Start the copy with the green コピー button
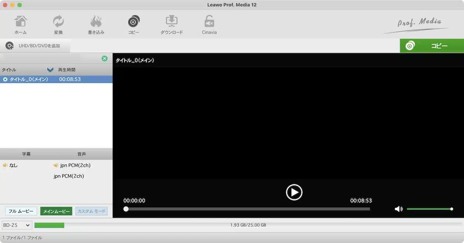 432,46
